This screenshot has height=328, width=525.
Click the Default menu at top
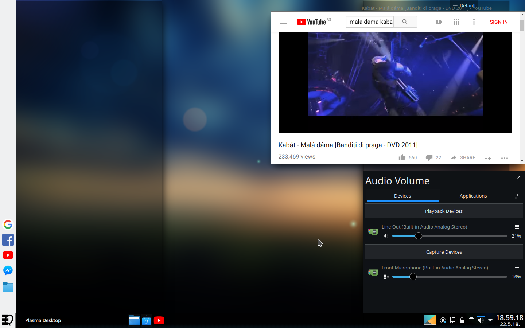click(464, 5)
